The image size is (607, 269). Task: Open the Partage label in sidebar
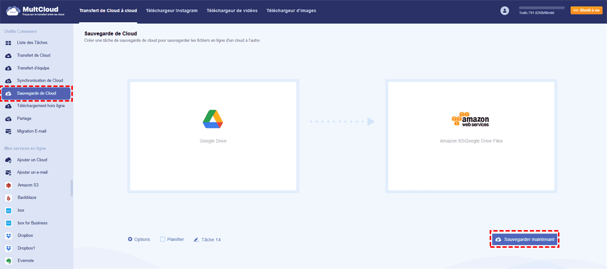coord(24,119)
